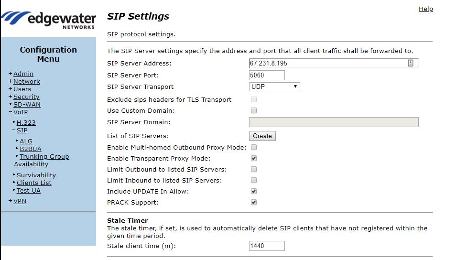Viewport: 456px width, 260px height.
Task: Open the Network configuration menu
Action: pos(26,81)
